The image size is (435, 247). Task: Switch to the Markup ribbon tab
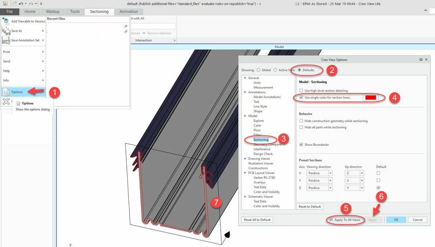[x=53, y=12]
